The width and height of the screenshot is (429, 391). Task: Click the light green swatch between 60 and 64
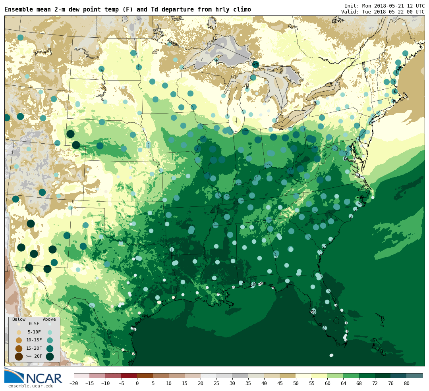(x=335, y=376)
